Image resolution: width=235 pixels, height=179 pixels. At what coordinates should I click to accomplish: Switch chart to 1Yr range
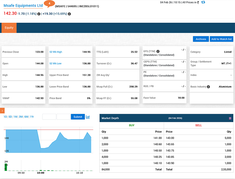coord(32,117)
